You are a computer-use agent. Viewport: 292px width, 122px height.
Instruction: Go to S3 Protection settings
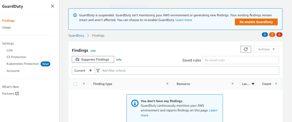(16, 57)
